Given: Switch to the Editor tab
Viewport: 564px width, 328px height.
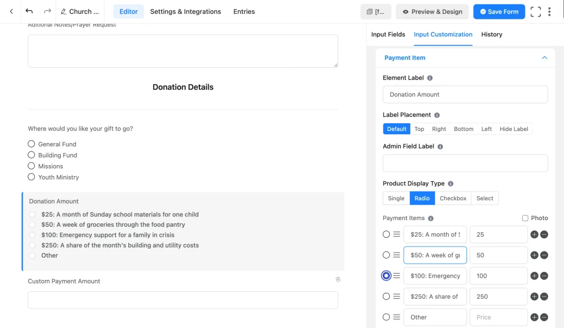Looking at the screenshot, I should 128,12.
